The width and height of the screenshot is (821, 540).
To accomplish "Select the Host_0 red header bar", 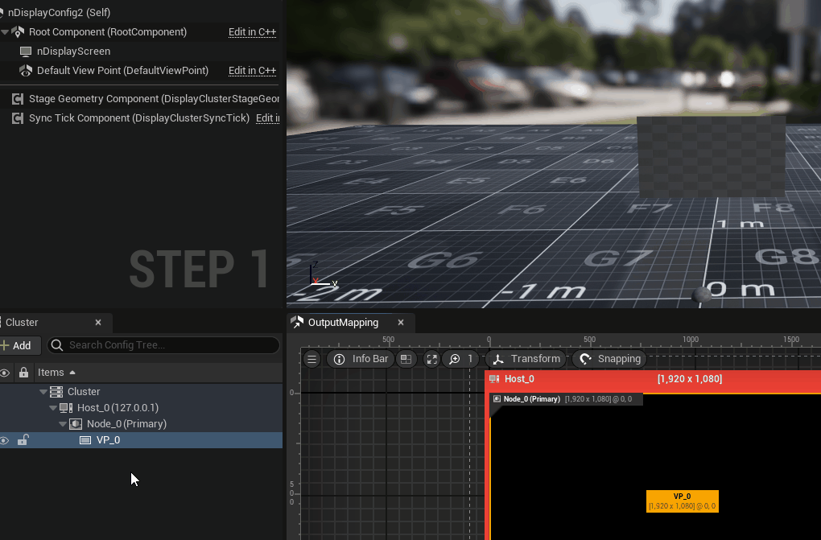I will point(653,380).
